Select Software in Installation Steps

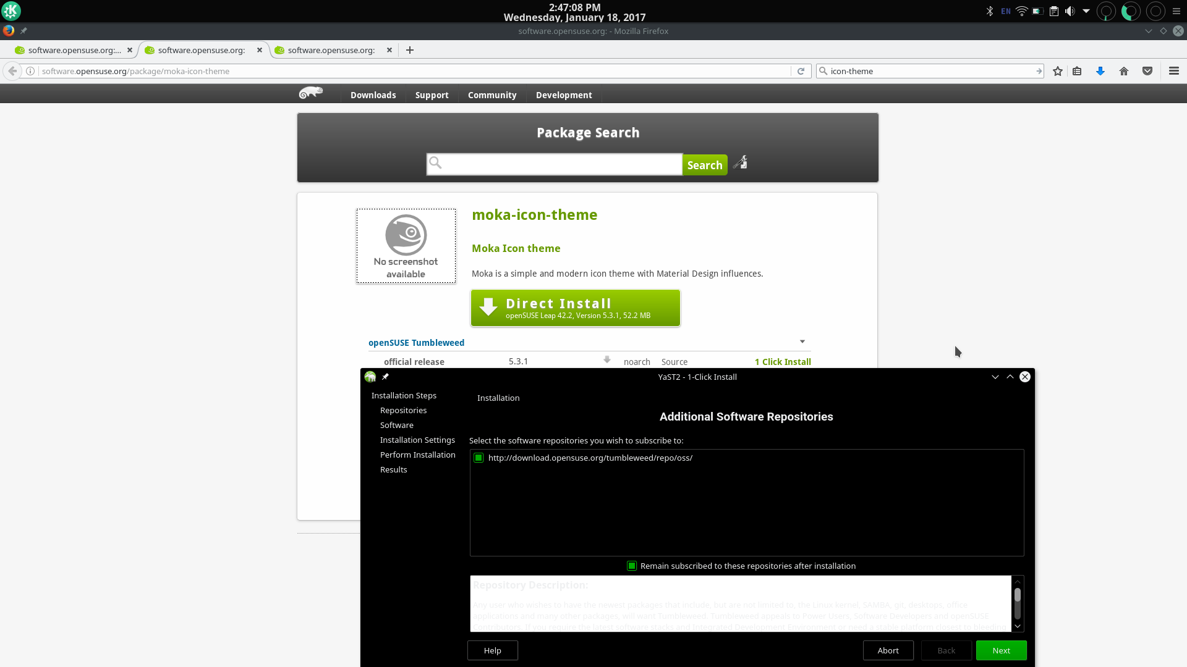[397, 426]
